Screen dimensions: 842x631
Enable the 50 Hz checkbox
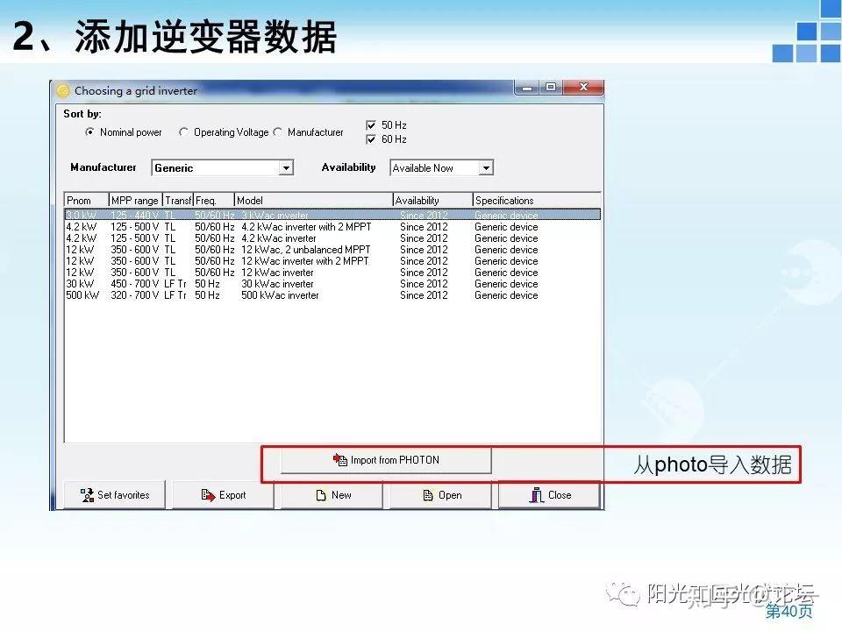click(372, 124)
